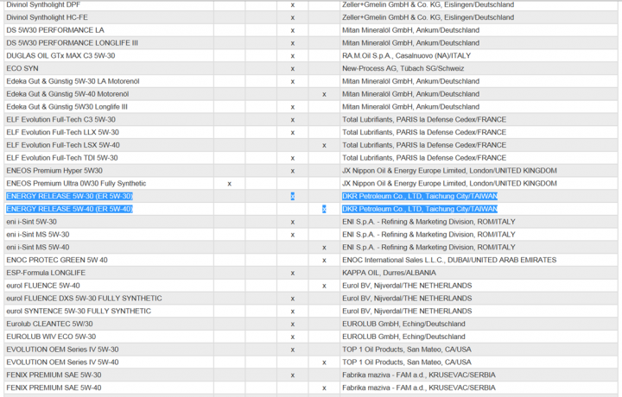This screenshot has width=622, height=397.
Task: Click highlighted x in ENERGY RELEASE 5W-30 row
Action: coord(293,196)
